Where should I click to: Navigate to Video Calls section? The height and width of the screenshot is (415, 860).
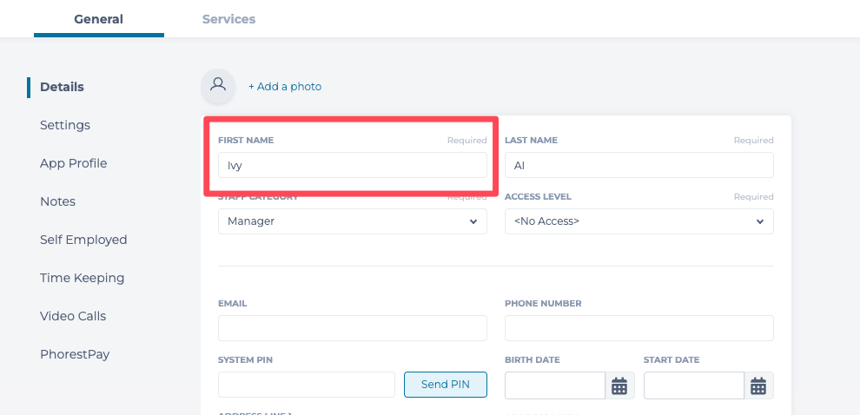point(73,316)
